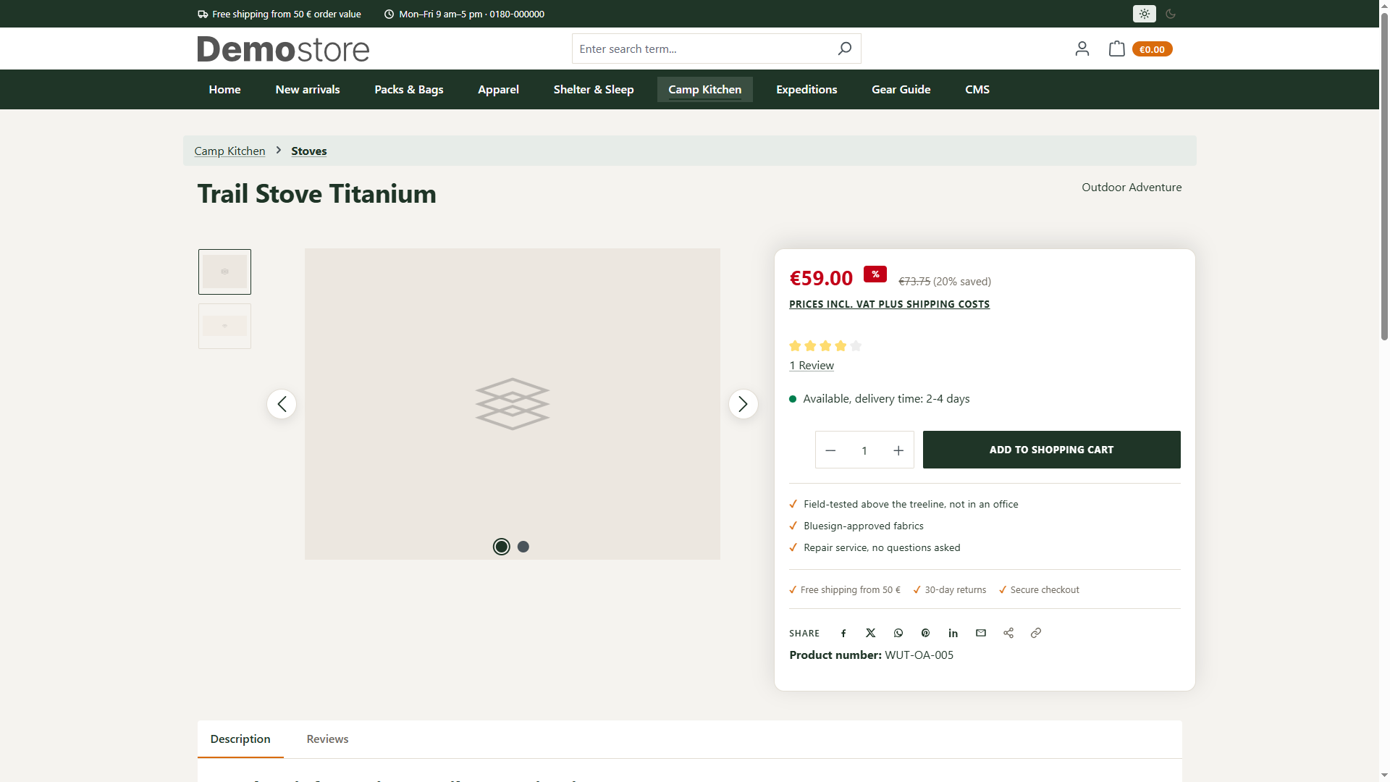Open the 1 Review link

(x=812, y=366)
